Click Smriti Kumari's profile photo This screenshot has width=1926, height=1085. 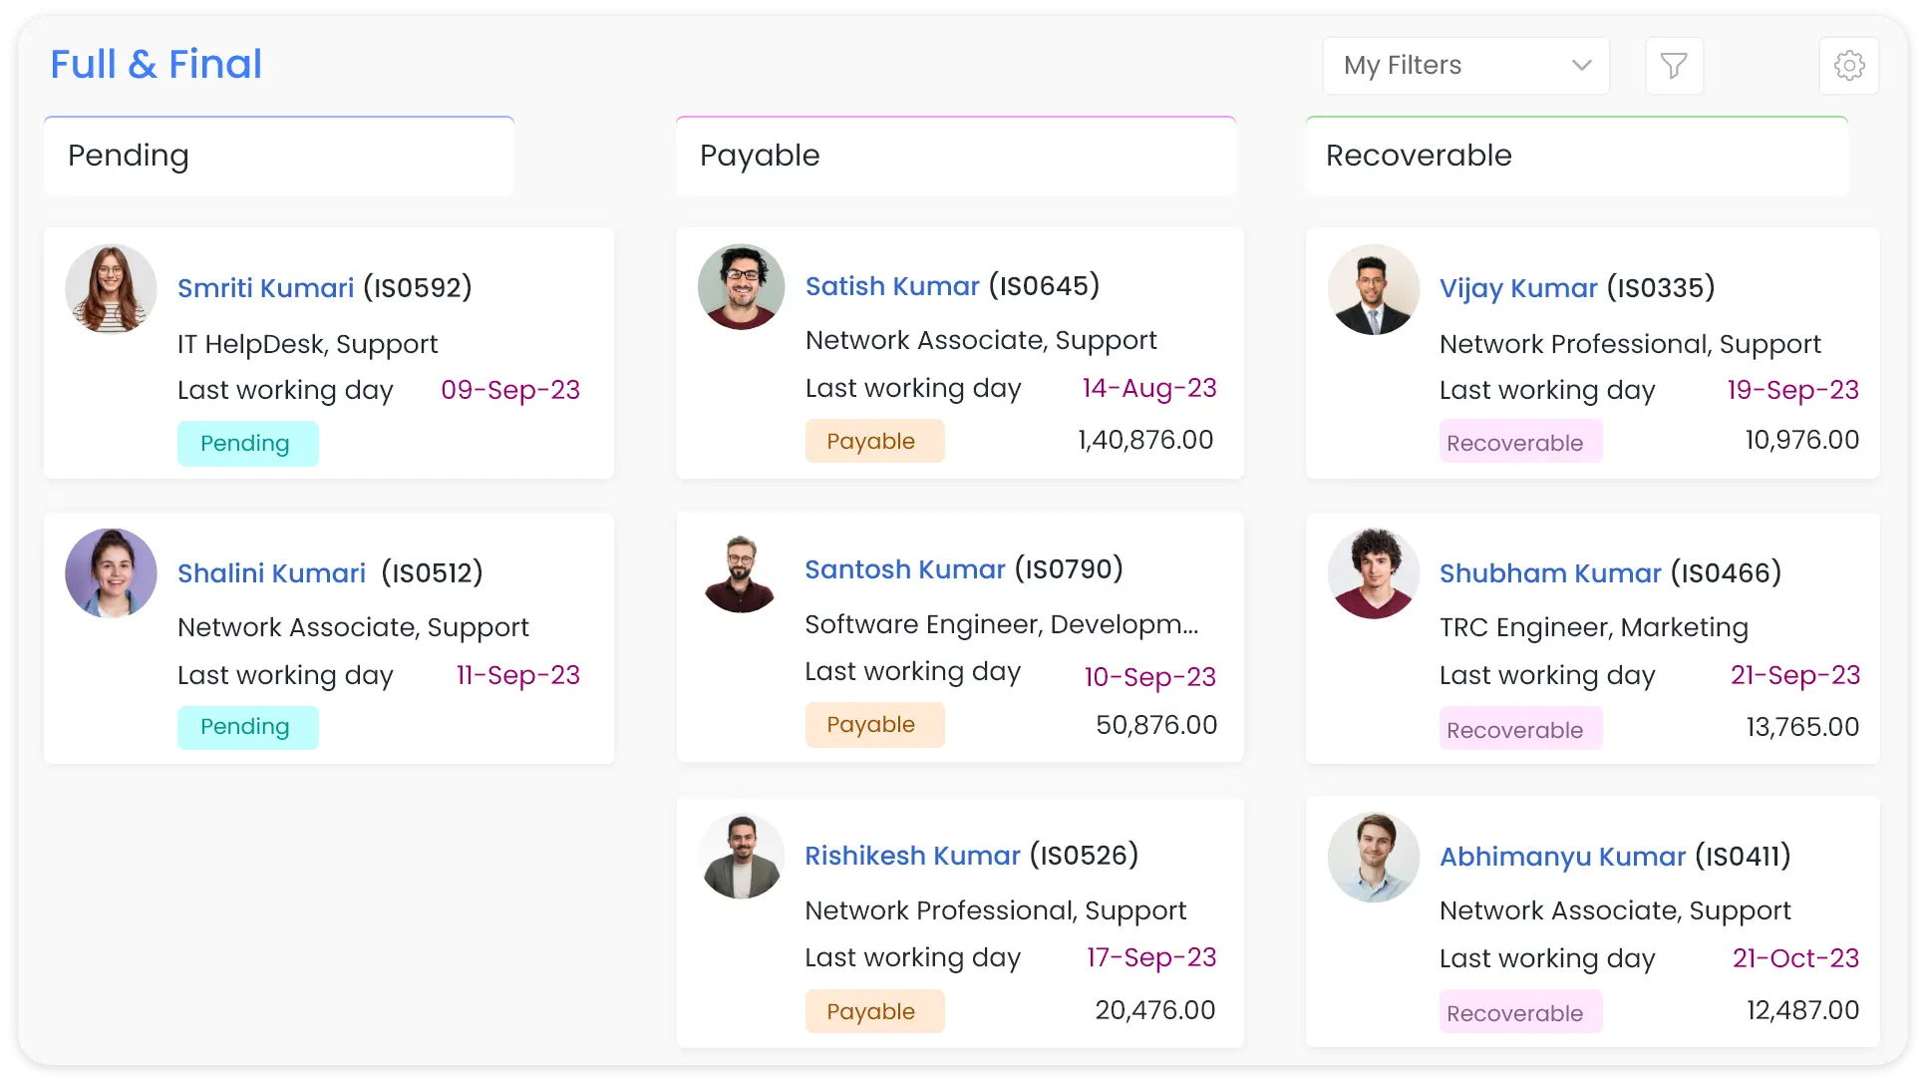pos(111,289)
